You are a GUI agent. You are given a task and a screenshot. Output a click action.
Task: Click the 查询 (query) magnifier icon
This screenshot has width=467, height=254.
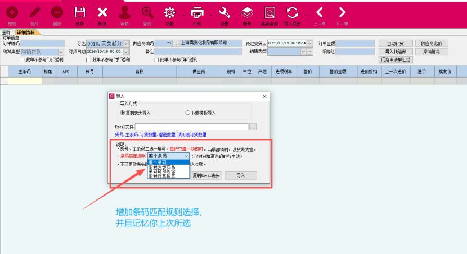tap(147, 12)
